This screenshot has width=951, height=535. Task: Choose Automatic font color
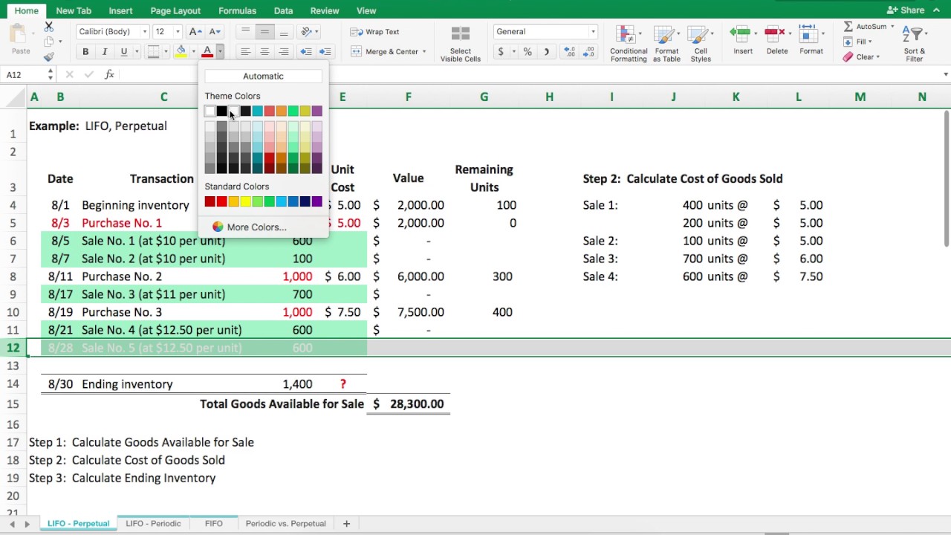tap(263, 76)
